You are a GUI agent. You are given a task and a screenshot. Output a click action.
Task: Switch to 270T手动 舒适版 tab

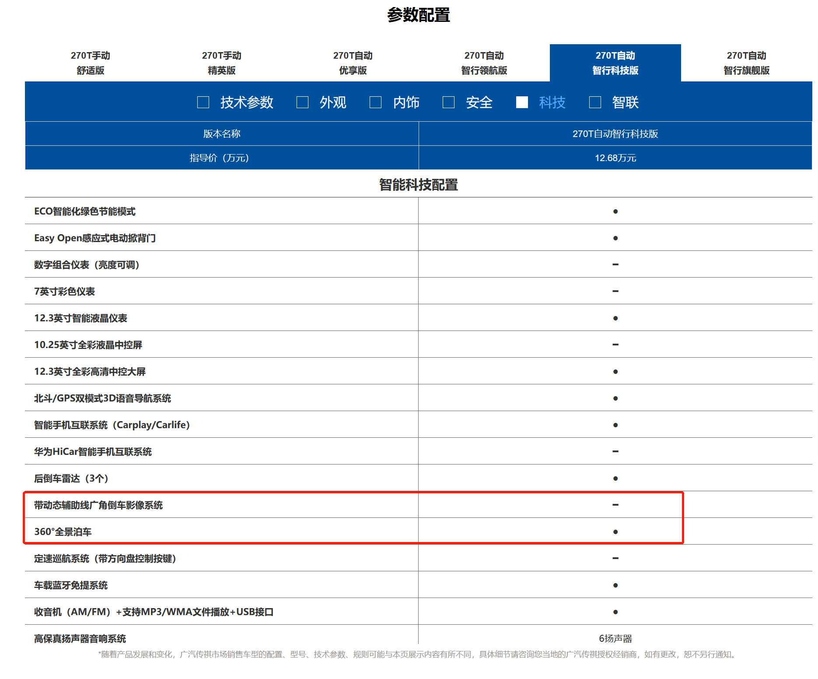tap(91, 63)
